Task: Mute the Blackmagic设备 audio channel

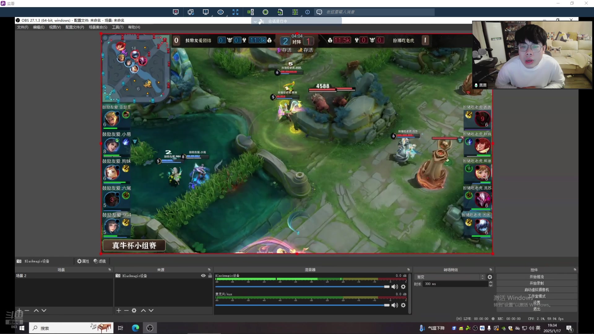Action: click(x=395, y=287)
